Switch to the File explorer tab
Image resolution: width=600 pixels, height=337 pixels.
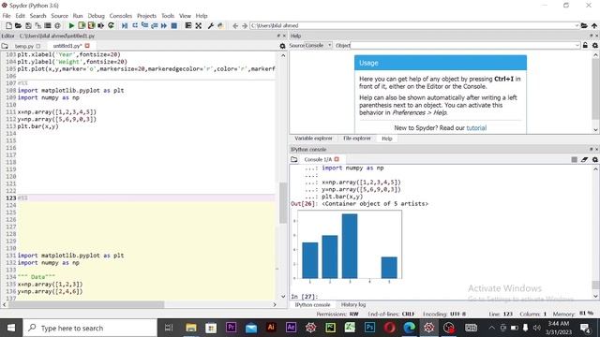(x=356, y=139)
